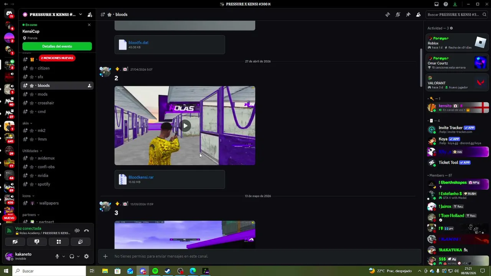Screen dimensions: 491x276
Task: Open user settings gear icon
Action: 86,256
